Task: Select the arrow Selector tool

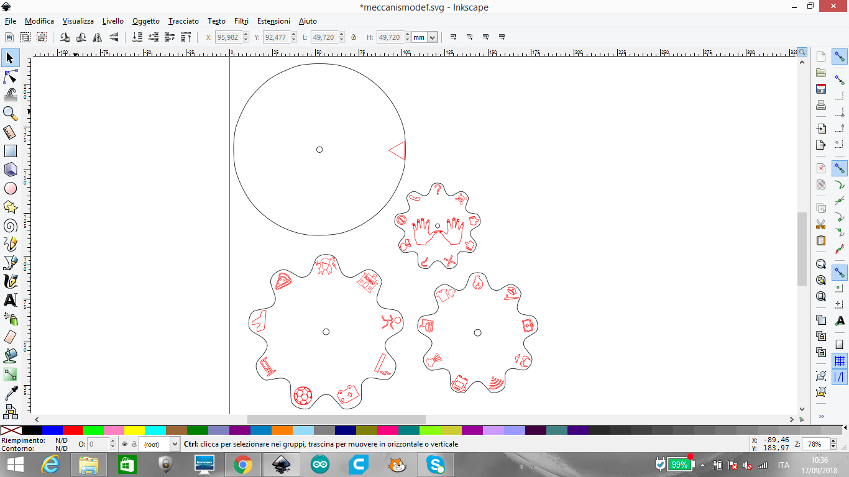Action: pos(10,58)
